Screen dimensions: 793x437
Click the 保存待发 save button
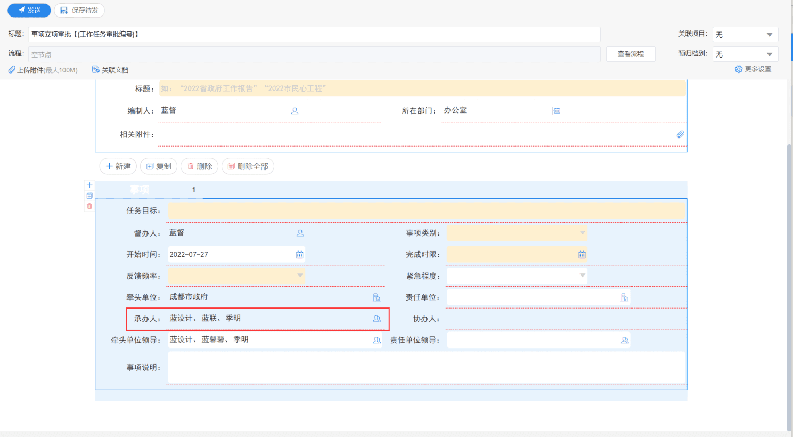[x=79, y=10]
